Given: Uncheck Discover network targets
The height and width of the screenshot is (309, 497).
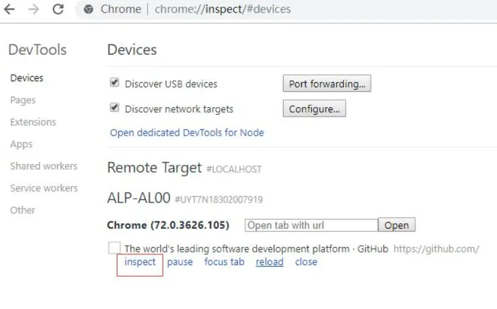Looking at the screenshot, I should [115, 108].
